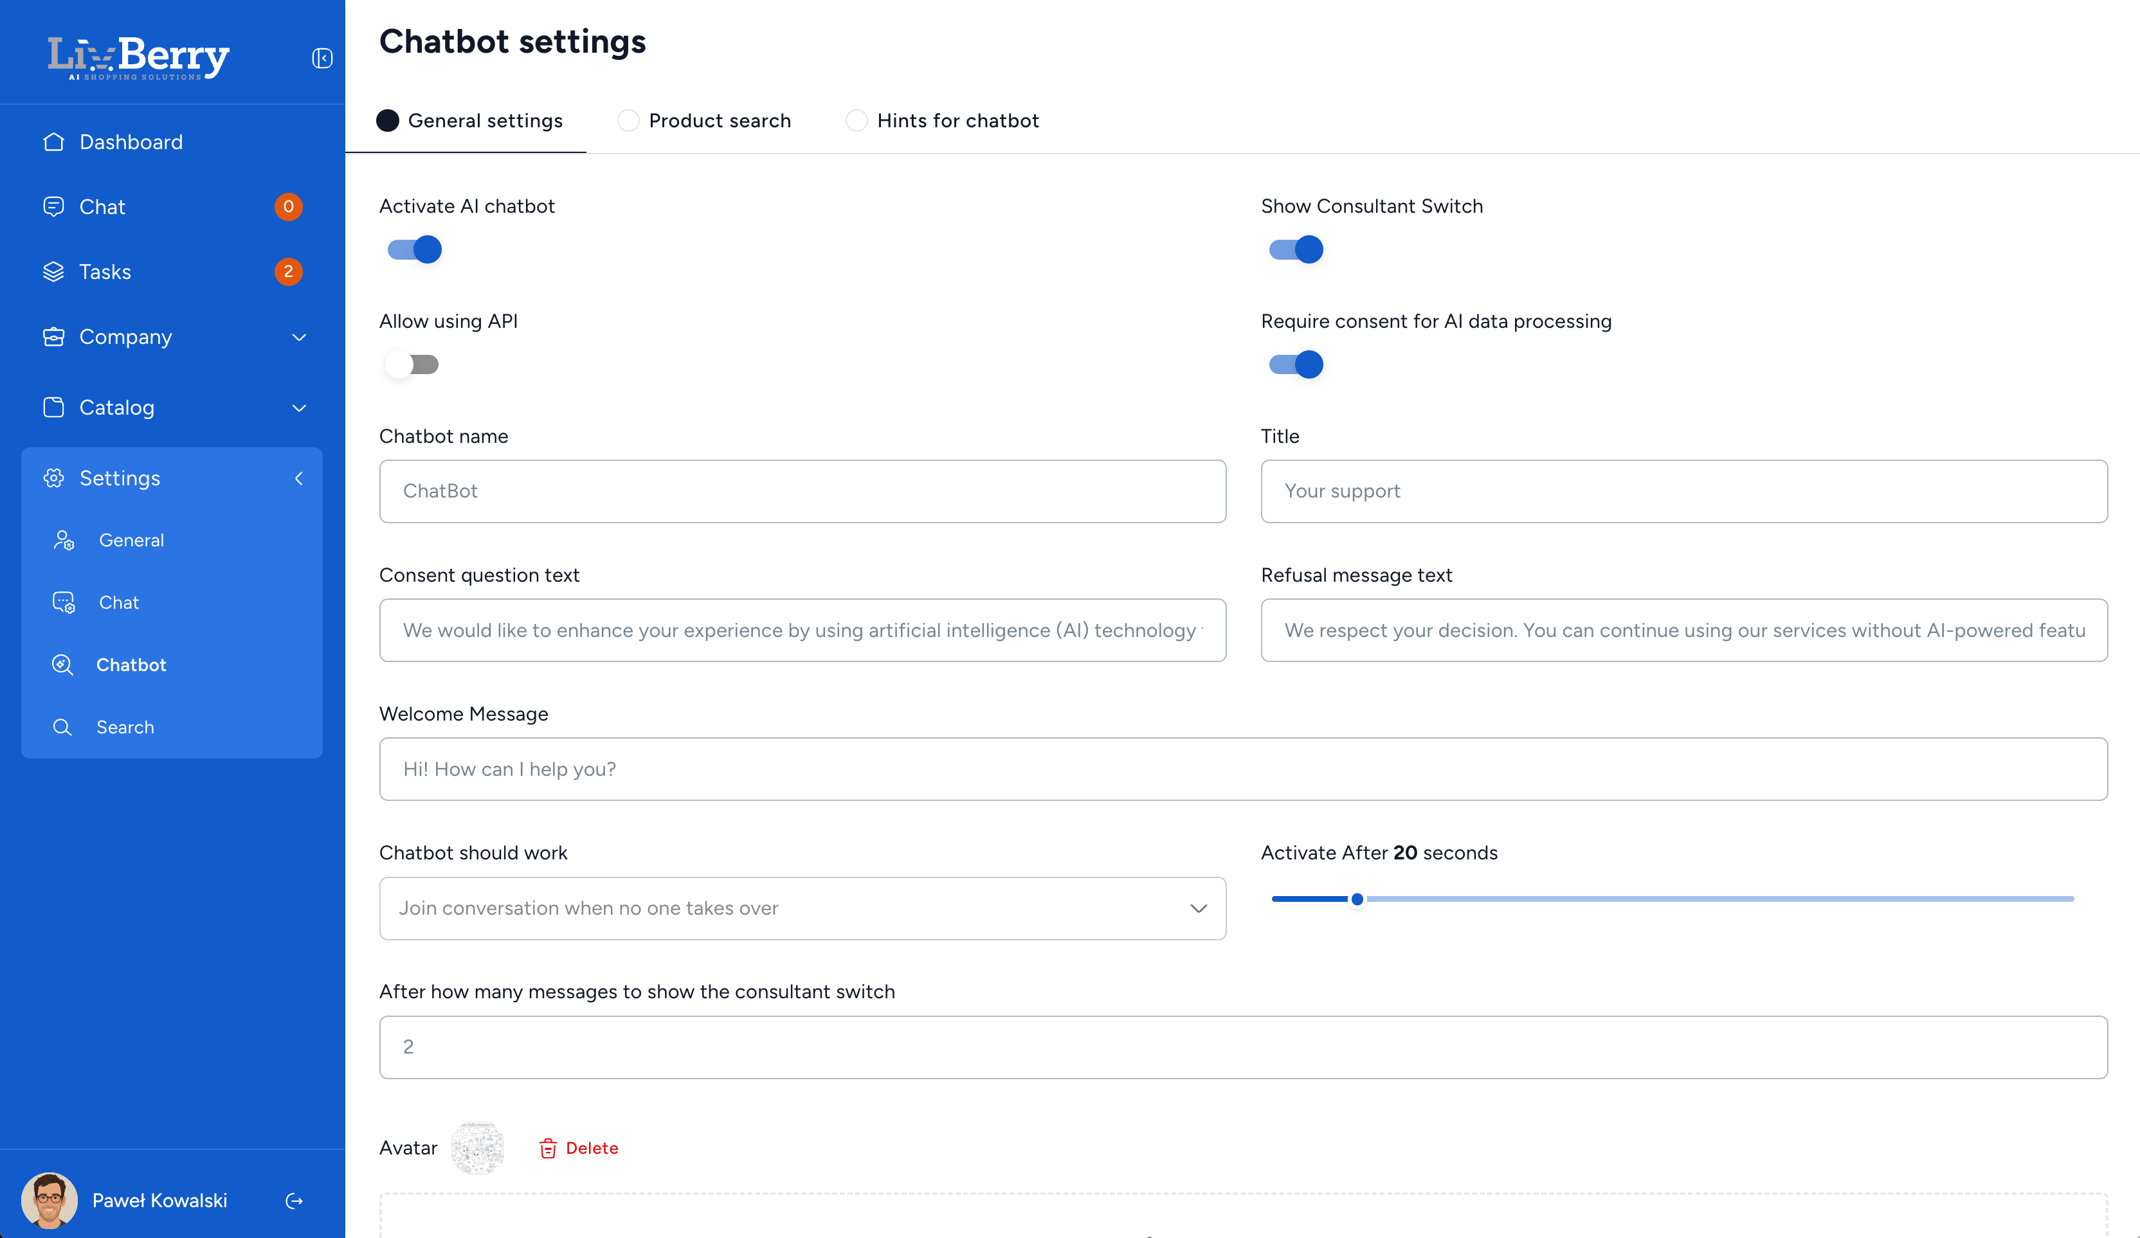Expand the Company menu chevron
The height and width of the screenshot is (1238, 2140).
[x=299, y=337]
